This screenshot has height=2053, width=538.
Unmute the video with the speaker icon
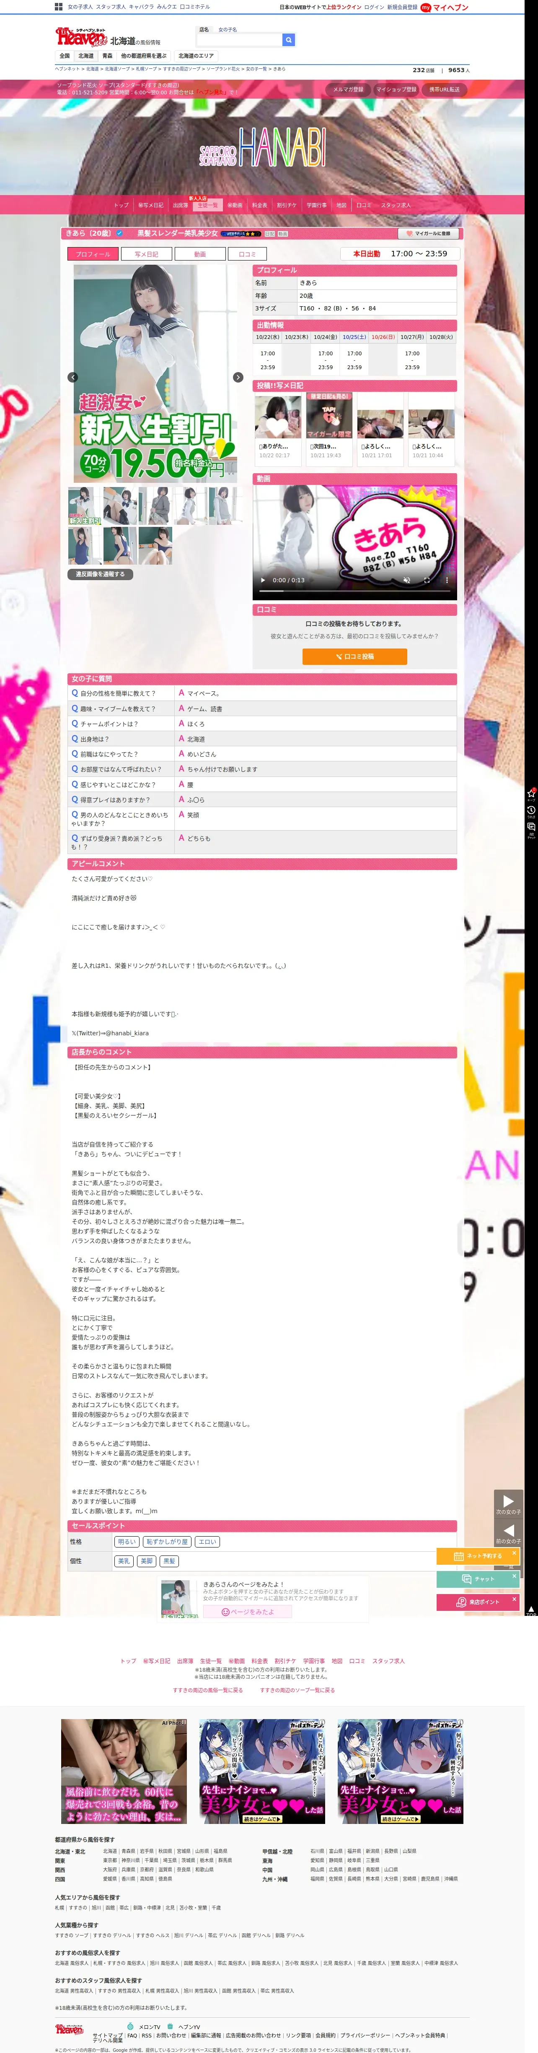click(x=406, y=580)
